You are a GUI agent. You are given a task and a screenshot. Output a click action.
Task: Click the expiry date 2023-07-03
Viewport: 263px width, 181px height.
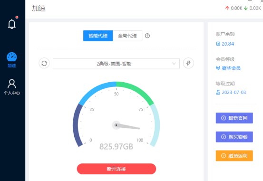pos(234,92)
